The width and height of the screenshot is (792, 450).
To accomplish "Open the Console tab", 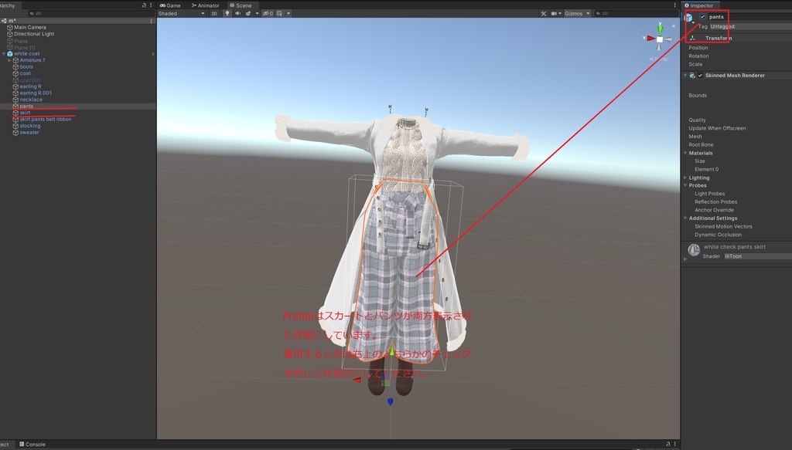I will (x=32, y=444).
